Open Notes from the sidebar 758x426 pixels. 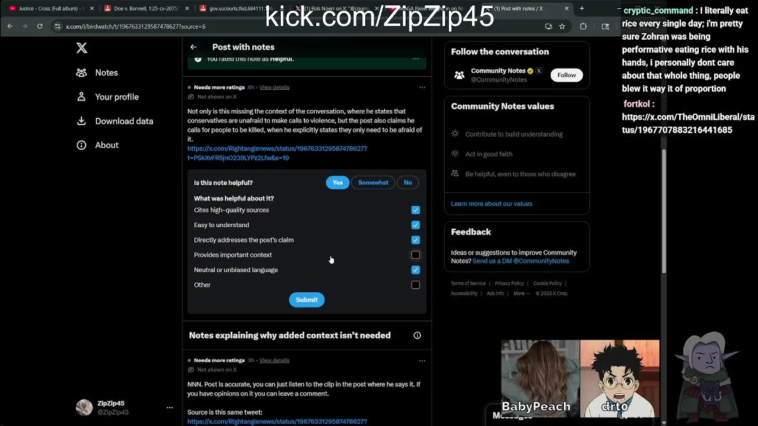pyautogui.click(x=97, y=73)
